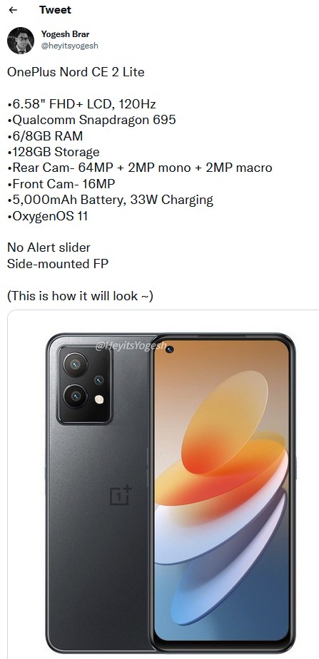
Task: Click the Tweet header title
Action: coord(55,10)
